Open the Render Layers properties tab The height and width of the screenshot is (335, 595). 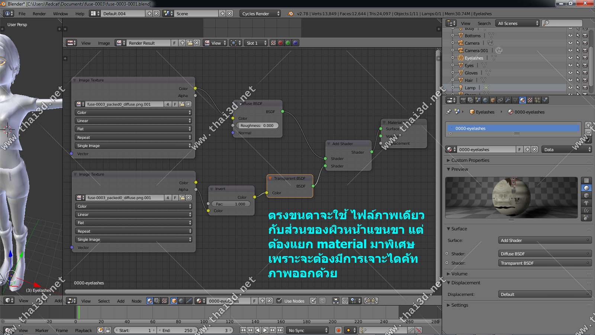(470, 100)
